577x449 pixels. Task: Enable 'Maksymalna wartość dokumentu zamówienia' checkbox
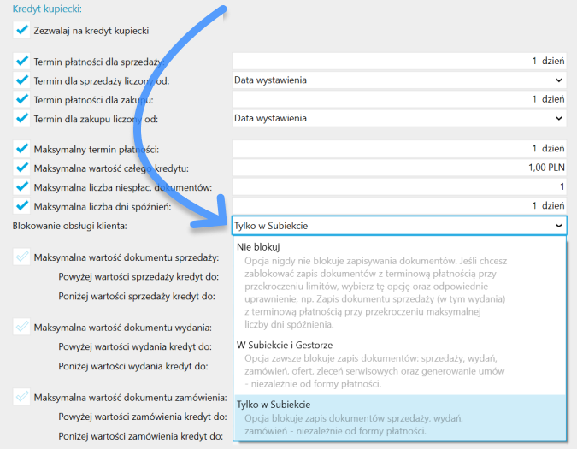pyautogui.click(x=22, y=397)
